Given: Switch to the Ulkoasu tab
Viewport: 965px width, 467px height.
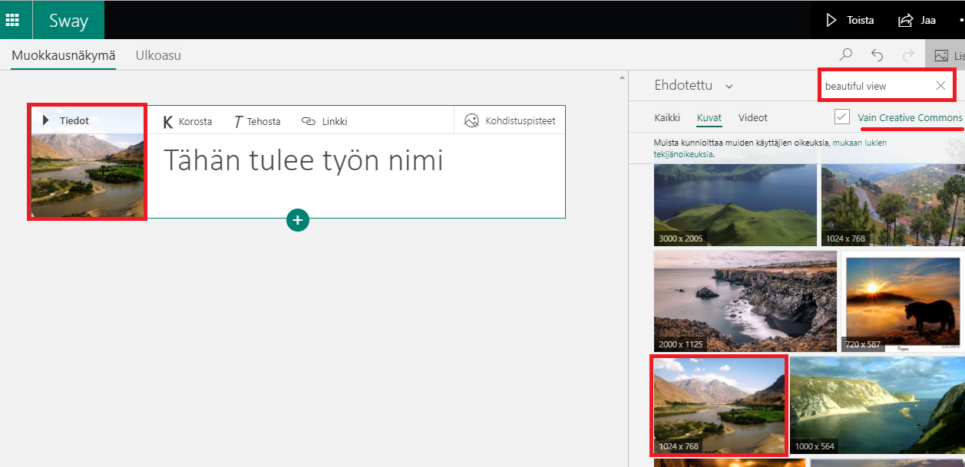Looking at the screenshot, I should tap(158, 55).
